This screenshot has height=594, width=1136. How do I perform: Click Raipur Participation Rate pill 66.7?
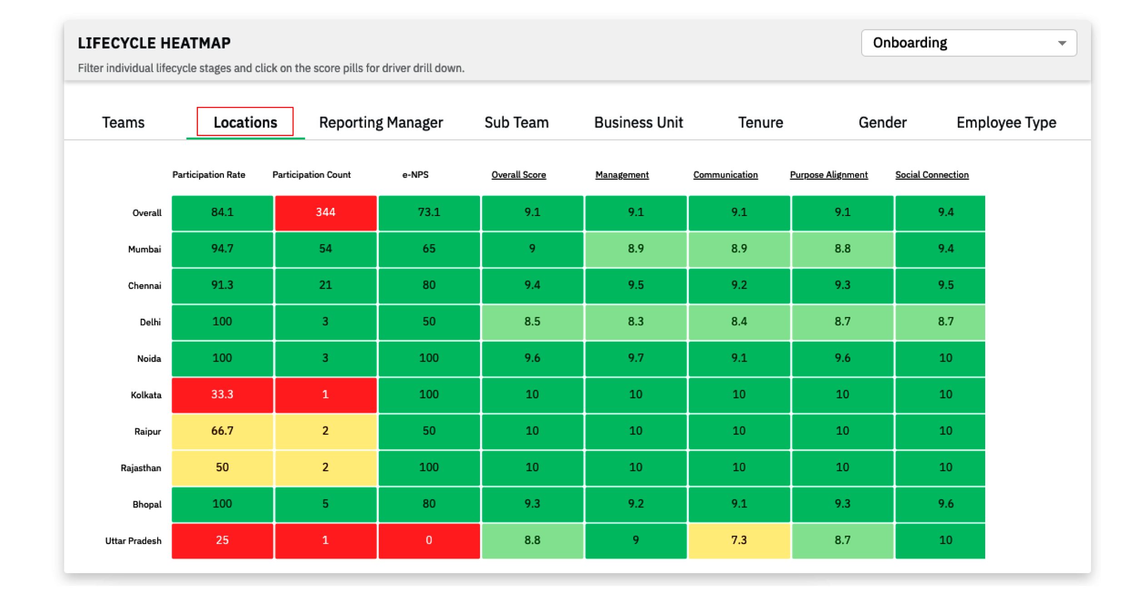222,431
